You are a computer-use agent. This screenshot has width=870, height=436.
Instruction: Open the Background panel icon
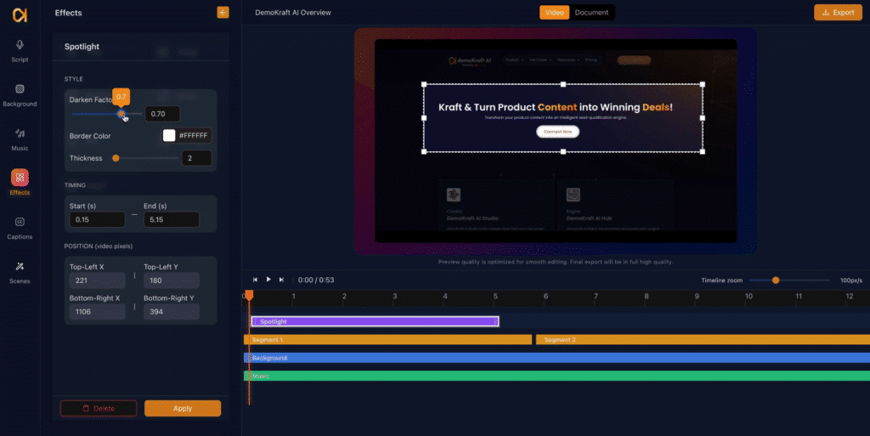point(20,93)
